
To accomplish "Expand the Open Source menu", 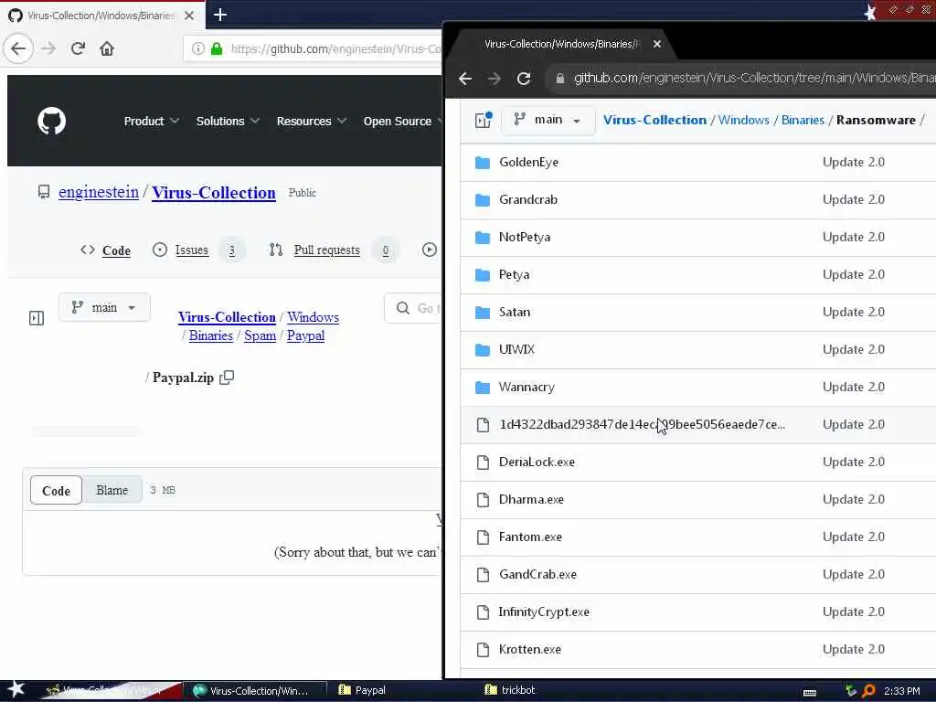I will pyautogui.click(x=402, y=122).
